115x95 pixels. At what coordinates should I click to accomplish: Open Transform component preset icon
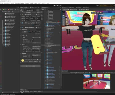click(x=38, y=15)
